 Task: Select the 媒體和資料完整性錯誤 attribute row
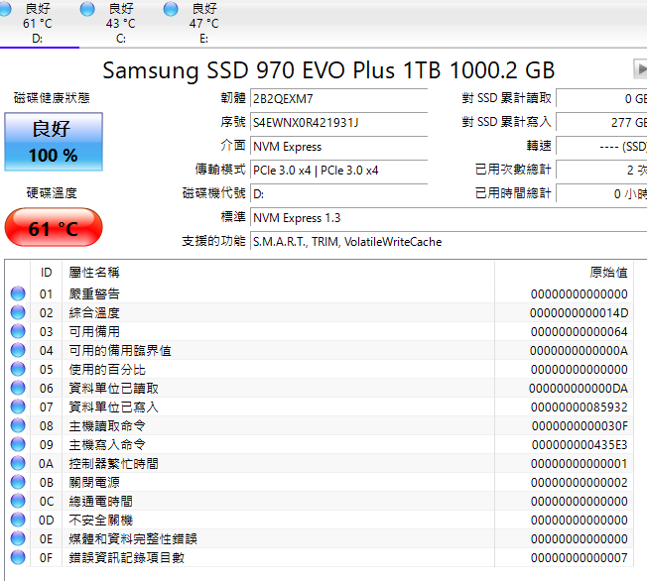[x=320, y=538]
